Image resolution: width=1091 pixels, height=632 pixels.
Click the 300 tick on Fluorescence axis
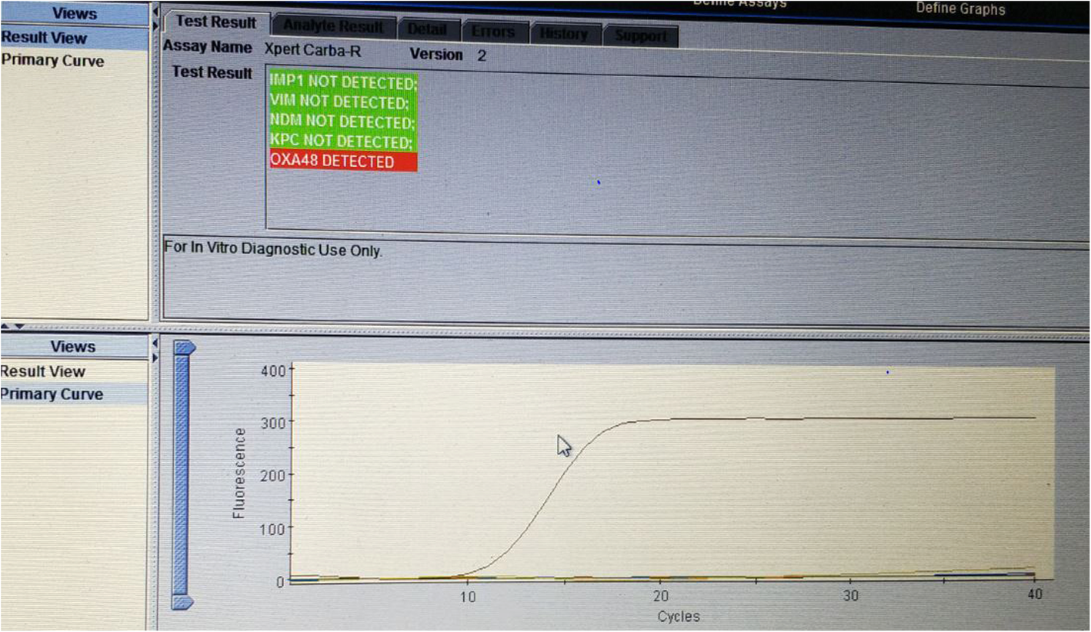273,422
